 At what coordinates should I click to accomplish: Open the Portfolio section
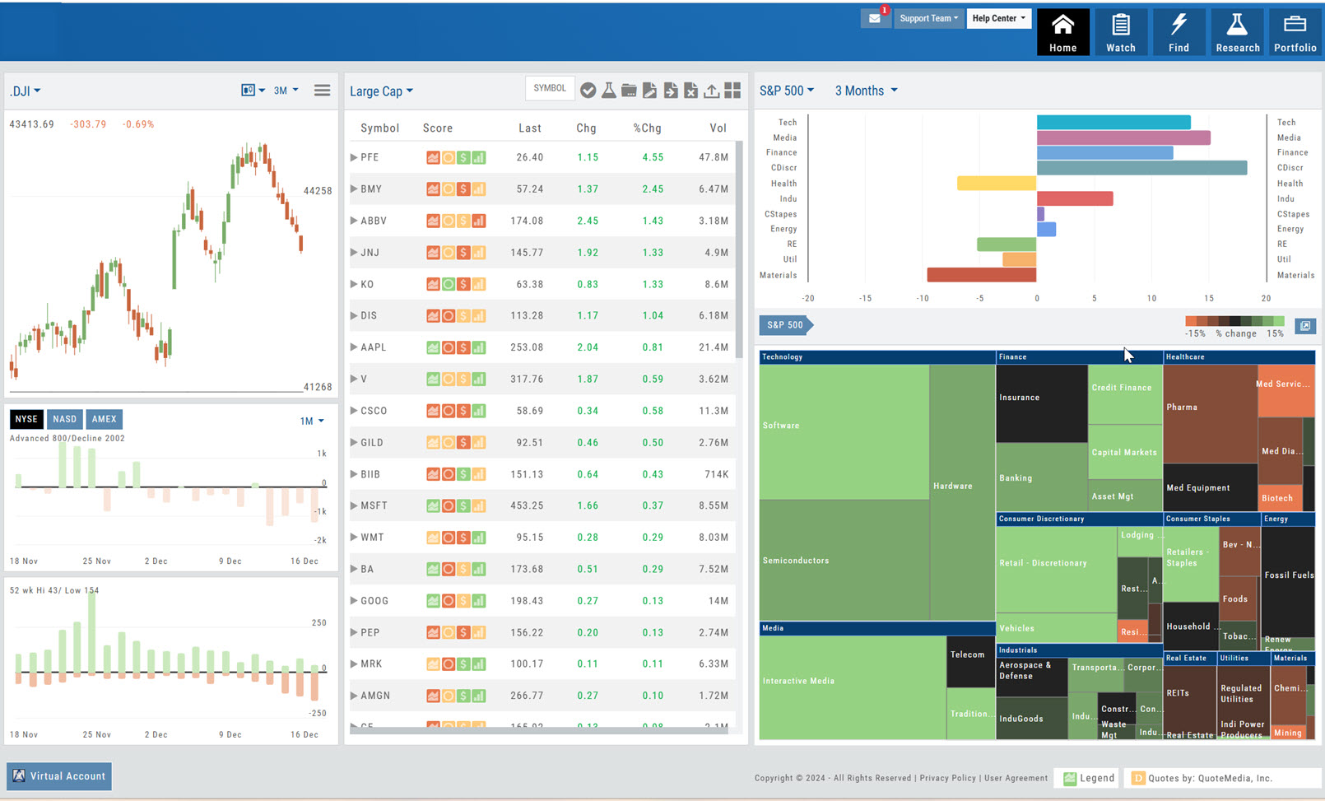pyautogui.click(x=1295, y=33)
